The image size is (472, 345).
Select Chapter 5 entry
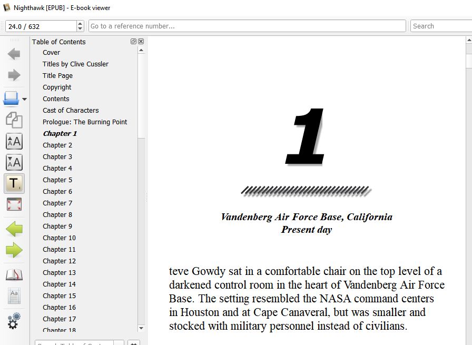click(57, 180)
